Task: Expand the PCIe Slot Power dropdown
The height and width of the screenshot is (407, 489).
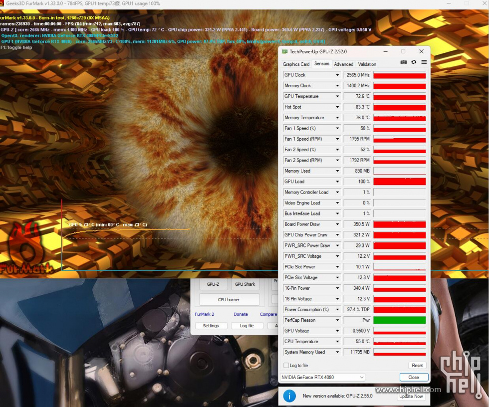Action: [337, 267]
